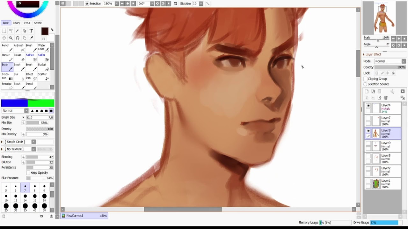
Task: Choose the Eraser tool
Action: pos(18,57)
